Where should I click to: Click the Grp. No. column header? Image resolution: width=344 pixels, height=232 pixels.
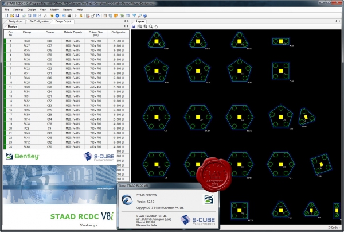pyautogui.click(x=10, y=33)
